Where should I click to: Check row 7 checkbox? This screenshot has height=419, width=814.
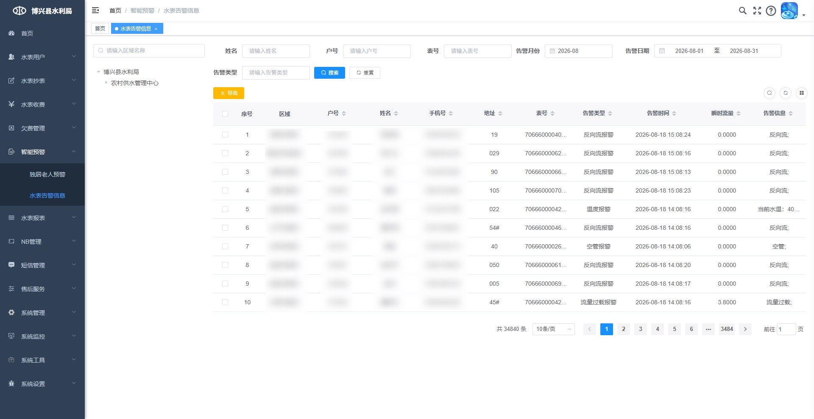point(225,246)
